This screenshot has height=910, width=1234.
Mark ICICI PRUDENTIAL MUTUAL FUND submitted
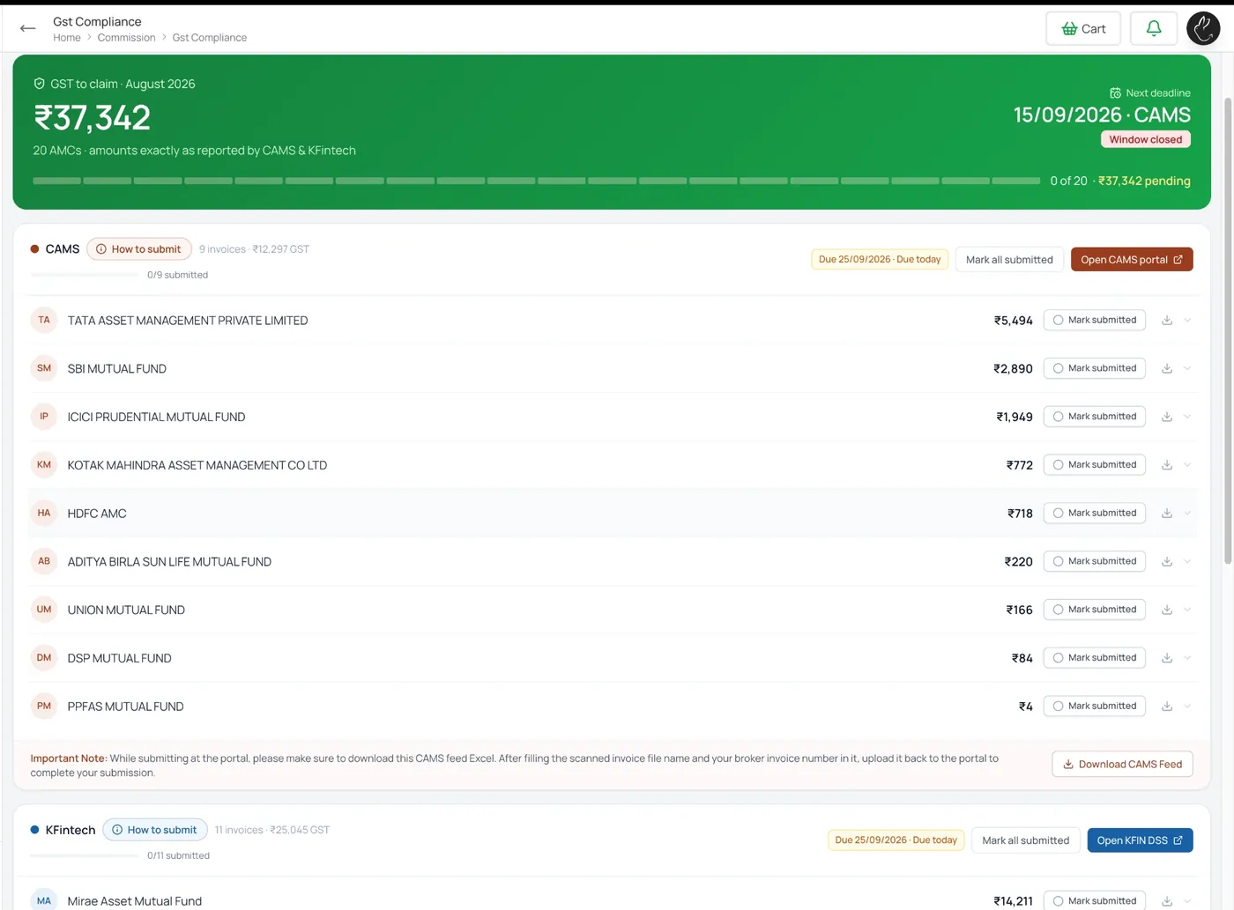(1094, 417)
